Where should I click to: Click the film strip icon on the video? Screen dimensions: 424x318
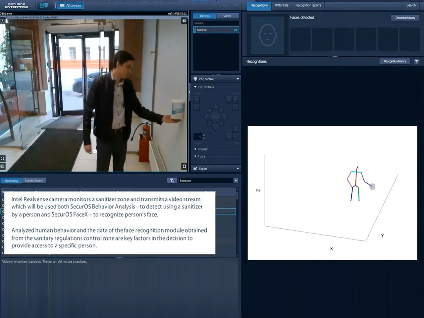coord(184,21)
